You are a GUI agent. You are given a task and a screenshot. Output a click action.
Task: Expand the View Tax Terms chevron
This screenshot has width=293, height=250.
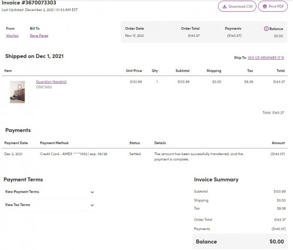click(x=92, y=206)
